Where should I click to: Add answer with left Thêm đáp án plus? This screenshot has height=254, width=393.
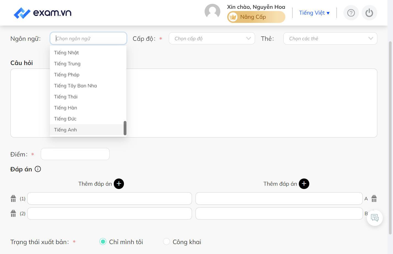[x=119, y=184]
